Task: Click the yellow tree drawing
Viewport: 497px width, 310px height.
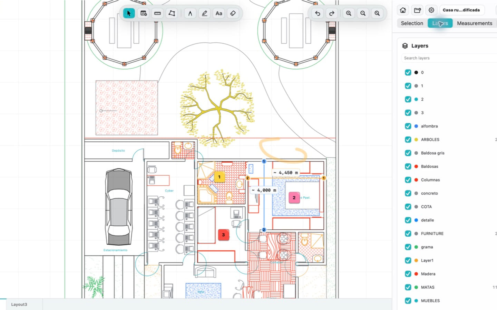Action: pyautogui.click(x=217, y=108)
